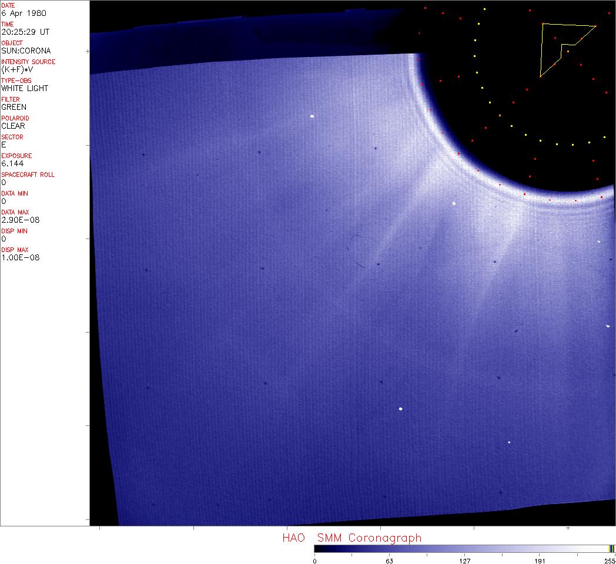Click the color bar at tick 127
The width and height of the screenshot is (616, 564).
(x=464, y=549)
